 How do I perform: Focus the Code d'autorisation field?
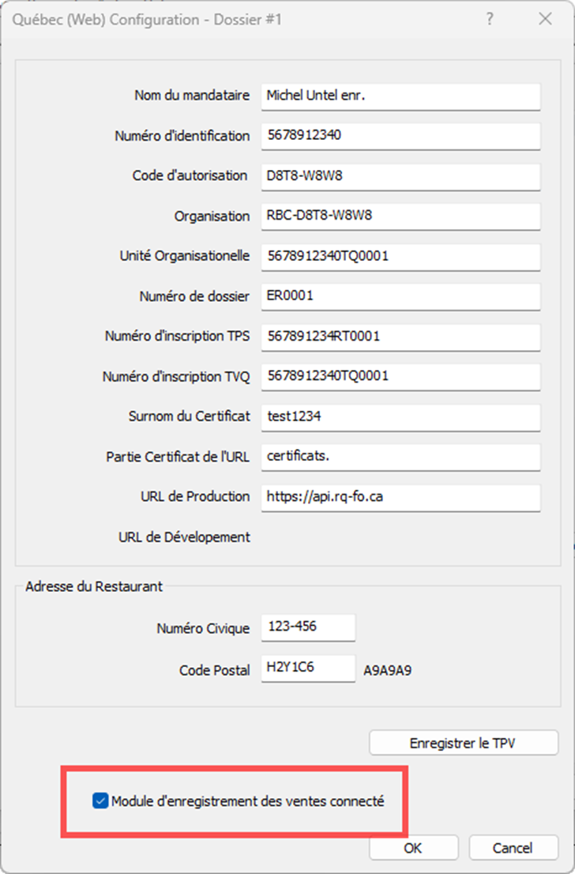[400, 177]
